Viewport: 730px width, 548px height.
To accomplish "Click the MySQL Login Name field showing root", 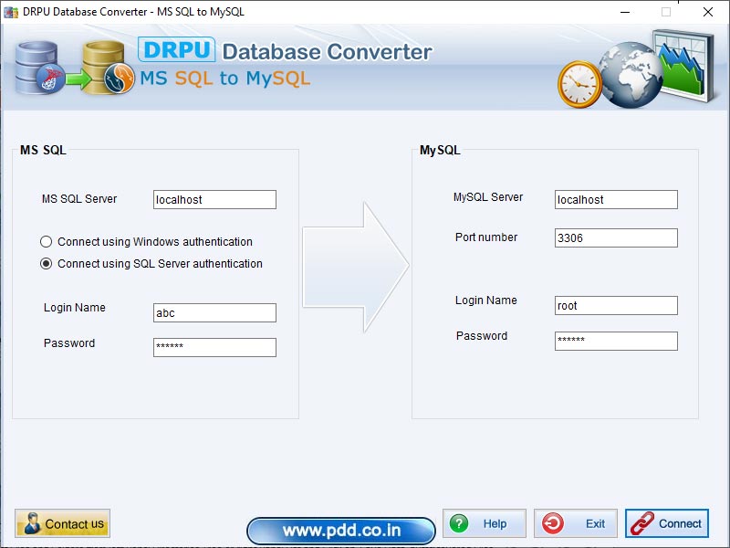I will (x=616, y=305).
